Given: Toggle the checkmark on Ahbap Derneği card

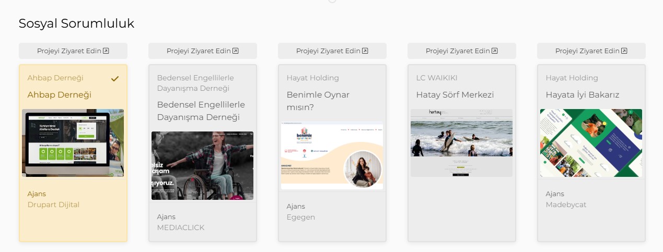Looking at the screenshot, I should (x=115, y=78).
